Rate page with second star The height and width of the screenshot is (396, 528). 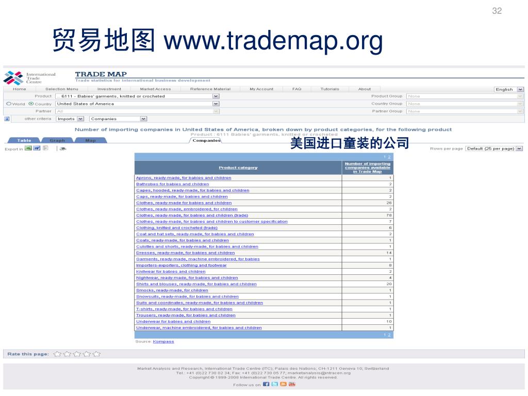coord(67,354)
